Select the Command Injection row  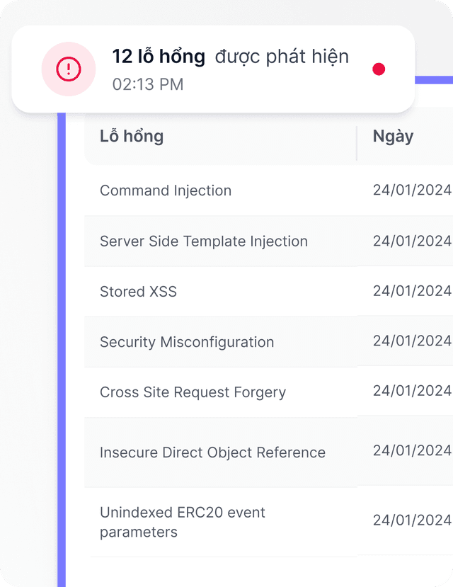(x=165, y=190)
